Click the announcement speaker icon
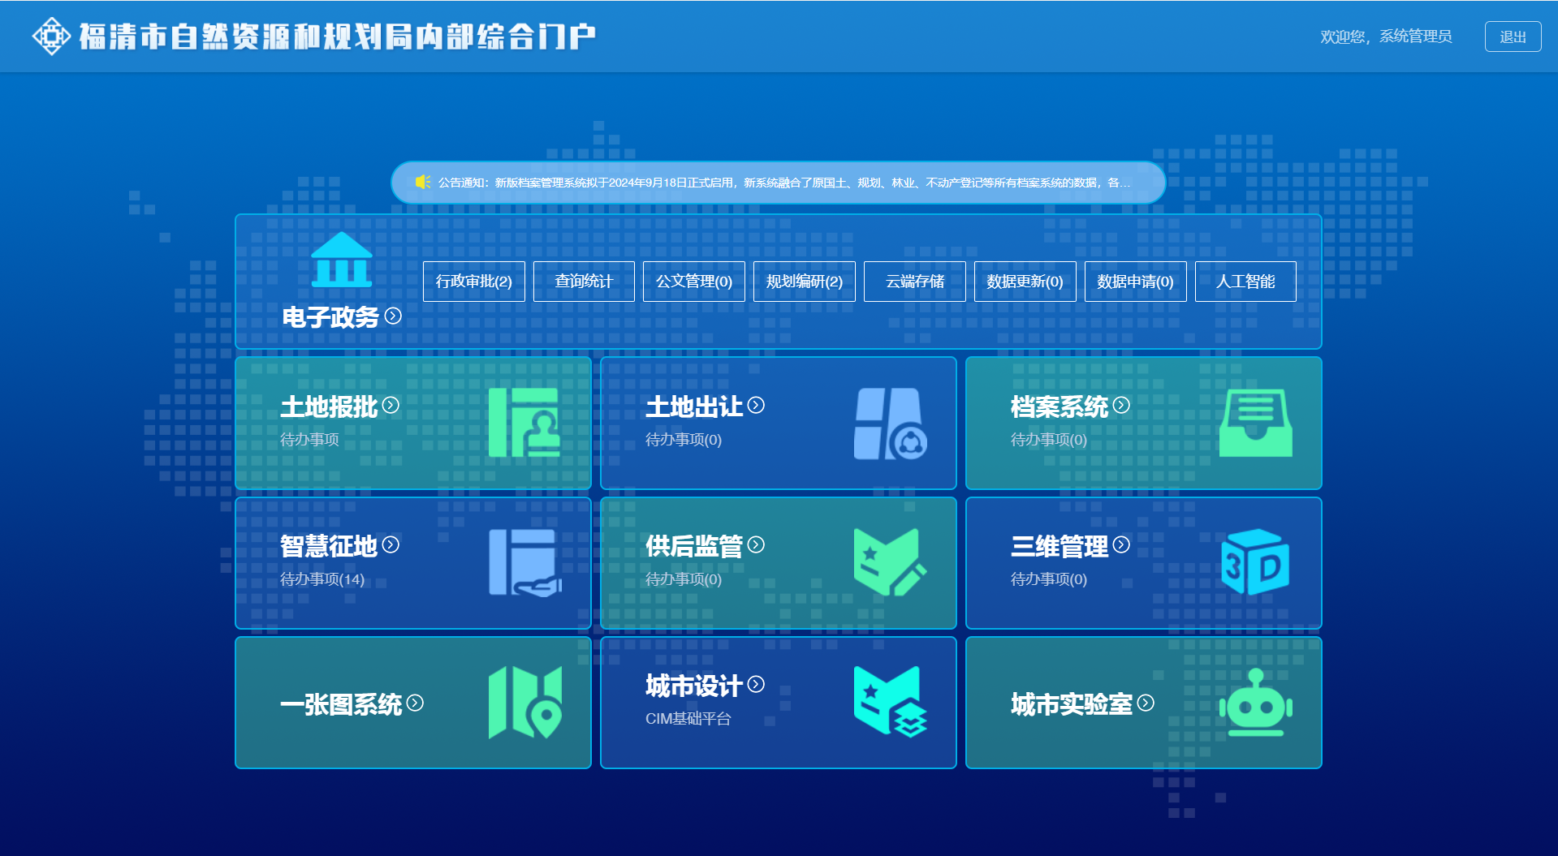The width and height of the screenshot is (1558, 856). [423, 182]
